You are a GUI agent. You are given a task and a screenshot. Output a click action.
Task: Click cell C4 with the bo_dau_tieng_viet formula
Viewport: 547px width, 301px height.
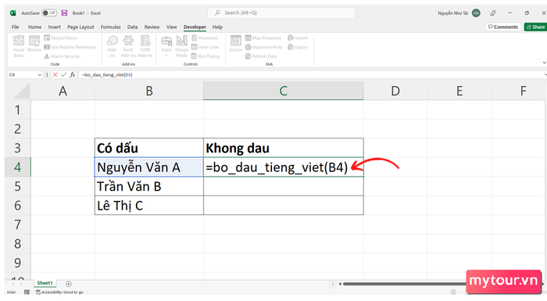click(x=284, y=167)
